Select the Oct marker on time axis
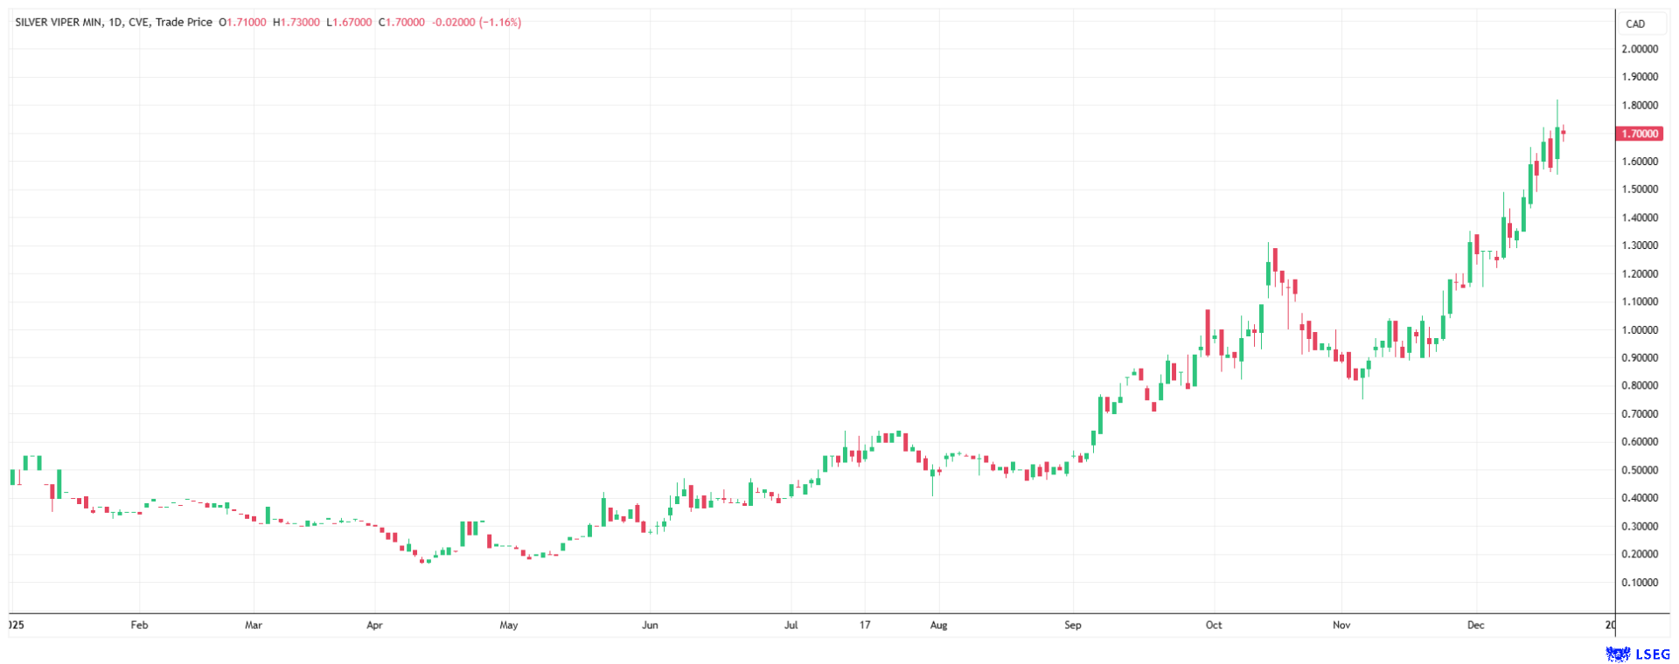 click(1214, 626)
